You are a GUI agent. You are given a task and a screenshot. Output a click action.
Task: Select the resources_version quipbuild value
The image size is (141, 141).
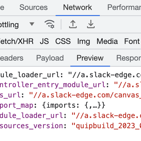click(x=106, y=126)
